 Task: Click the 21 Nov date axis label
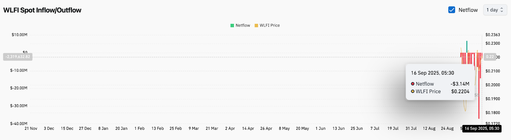coord(31,129)
